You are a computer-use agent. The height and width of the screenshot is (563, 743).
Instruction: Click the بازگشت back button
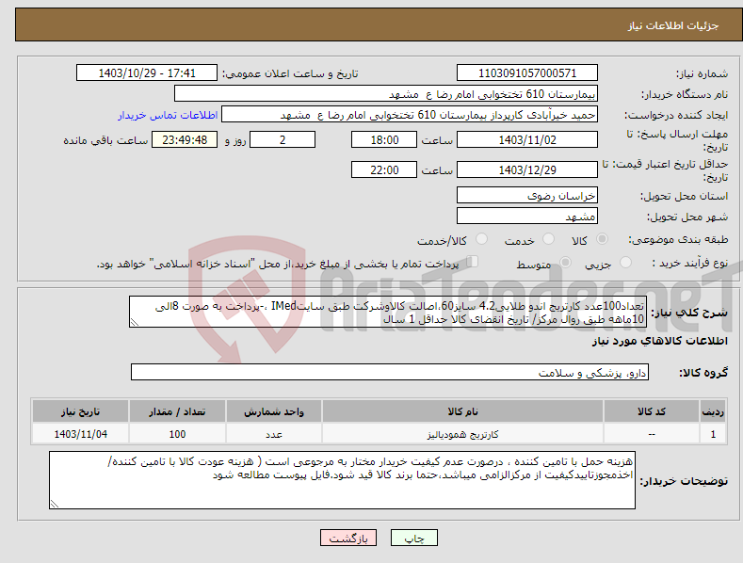[x=348, y=538]
